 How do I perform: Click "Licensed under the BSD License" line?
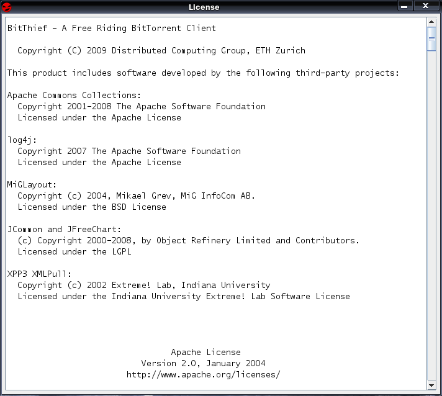click(92, 207)
